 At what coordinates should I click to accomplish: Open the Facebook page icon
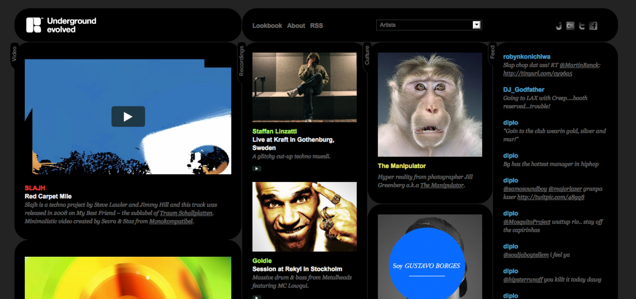pos(593,25)
